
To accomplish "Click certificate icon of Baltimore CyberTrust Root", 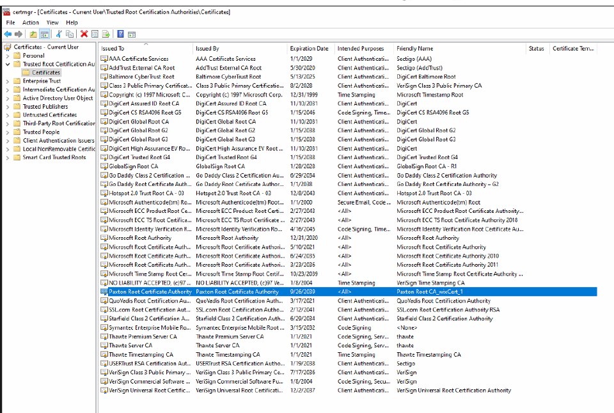I will [x=104, y=77].
